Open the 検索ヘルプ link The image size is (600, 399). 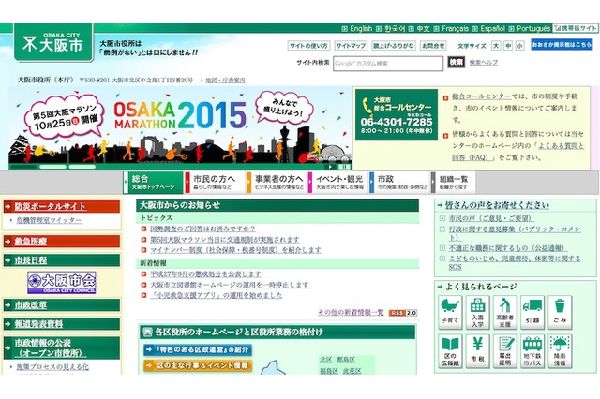pyautogui.click(x=484, y=63)
